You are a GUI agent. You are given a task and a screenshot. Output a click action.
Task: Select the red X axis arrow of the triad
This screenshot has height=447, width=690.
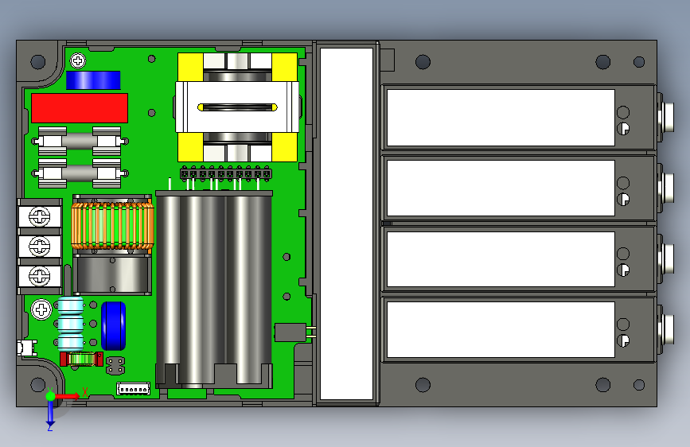point(68,396)
